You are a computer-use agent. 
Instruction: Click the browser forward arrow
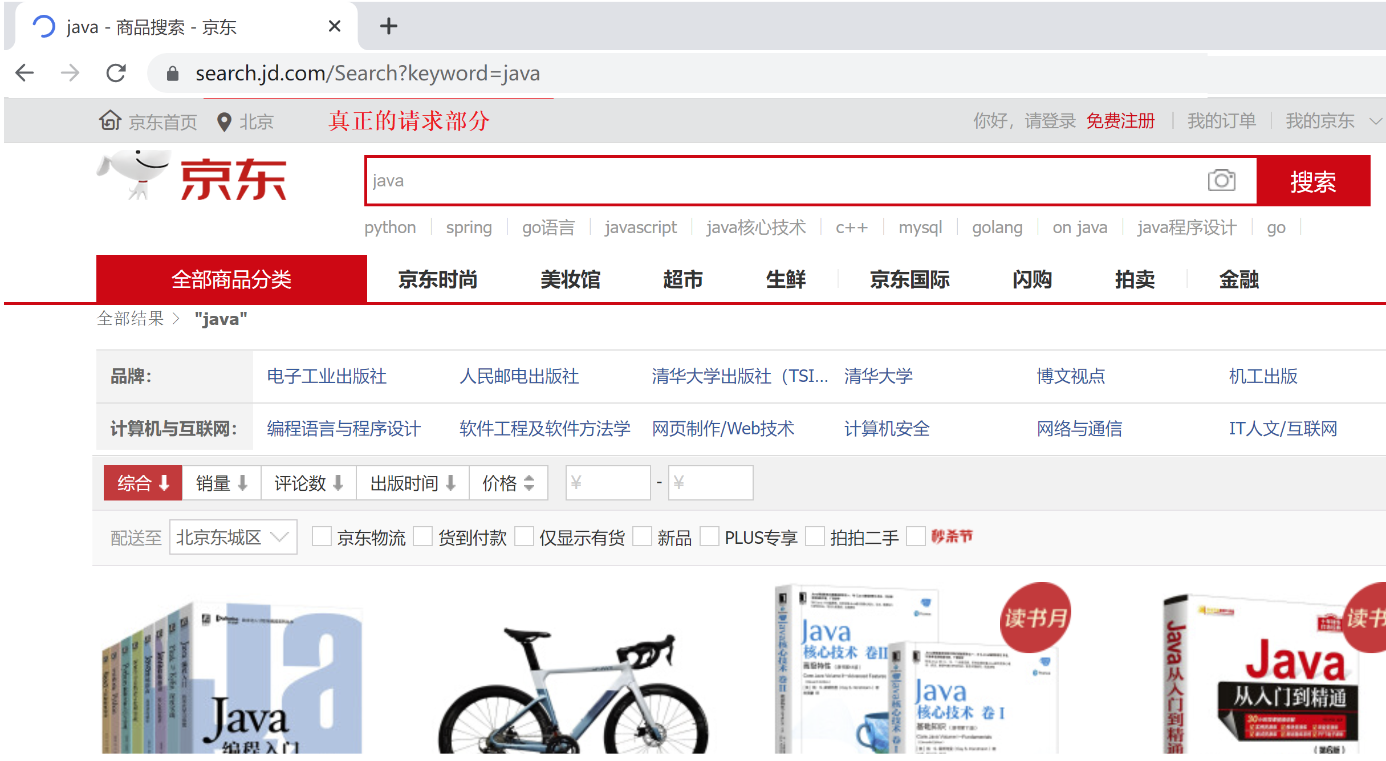tap(70, 73)
